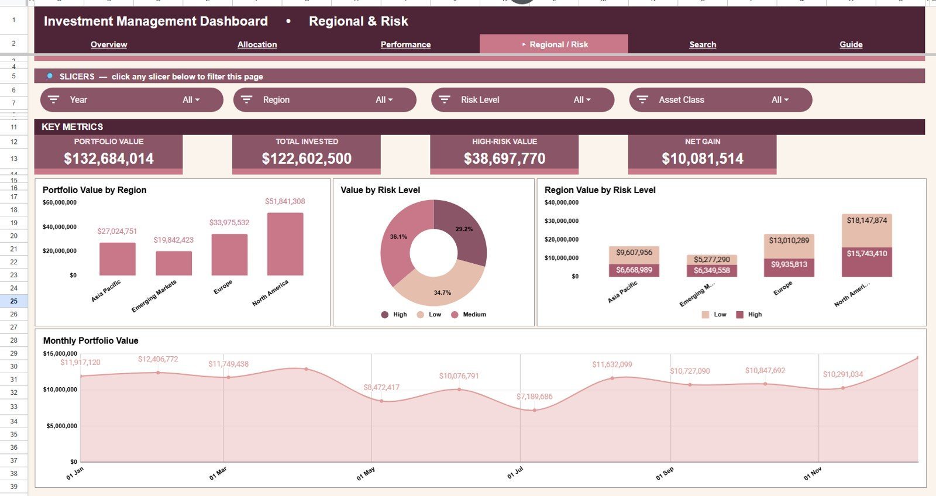Image resolution: width=936 pixels, height=496 pixels.
Task: Click the $10,291,034 data point on monthly chart
Action: coord(843,388)
